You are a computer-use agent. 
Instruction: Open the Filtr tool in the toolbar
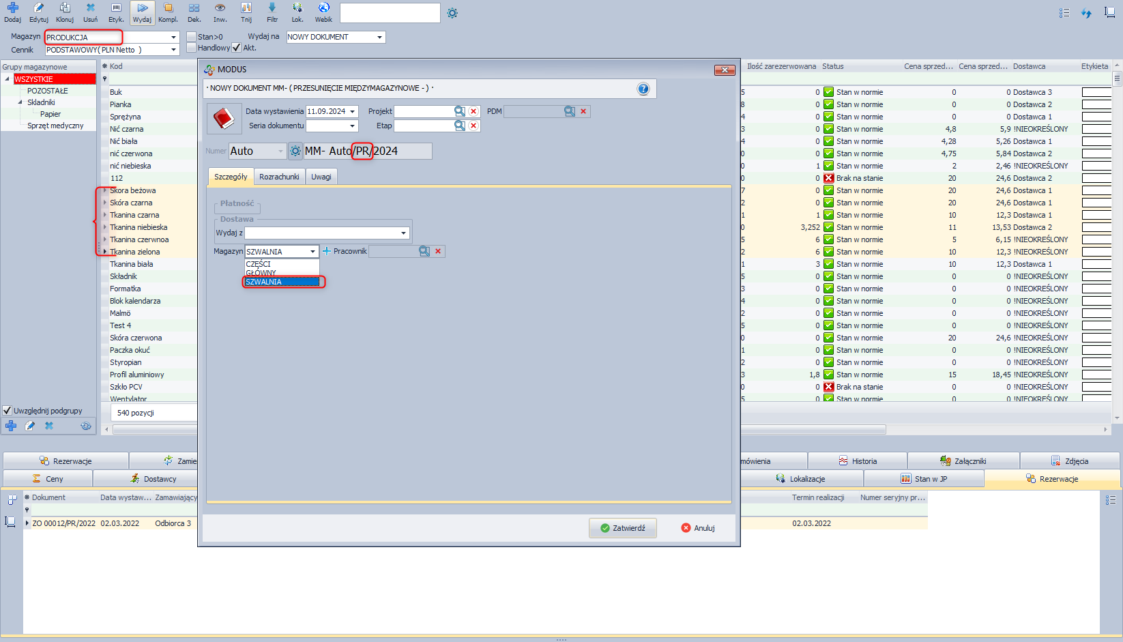point(272,12)
